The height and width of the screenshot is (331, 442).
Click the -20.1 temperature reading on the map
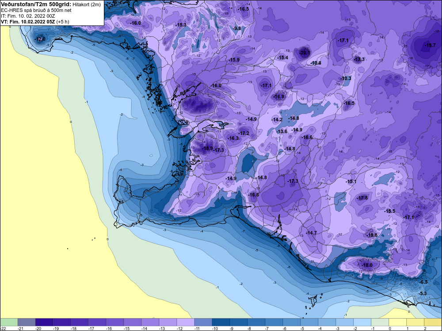(305, 53)
